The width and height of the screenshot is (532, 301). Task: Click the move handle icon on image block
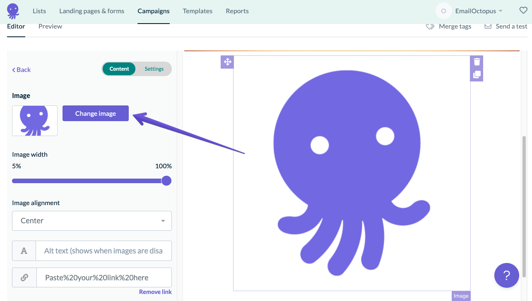227,62
